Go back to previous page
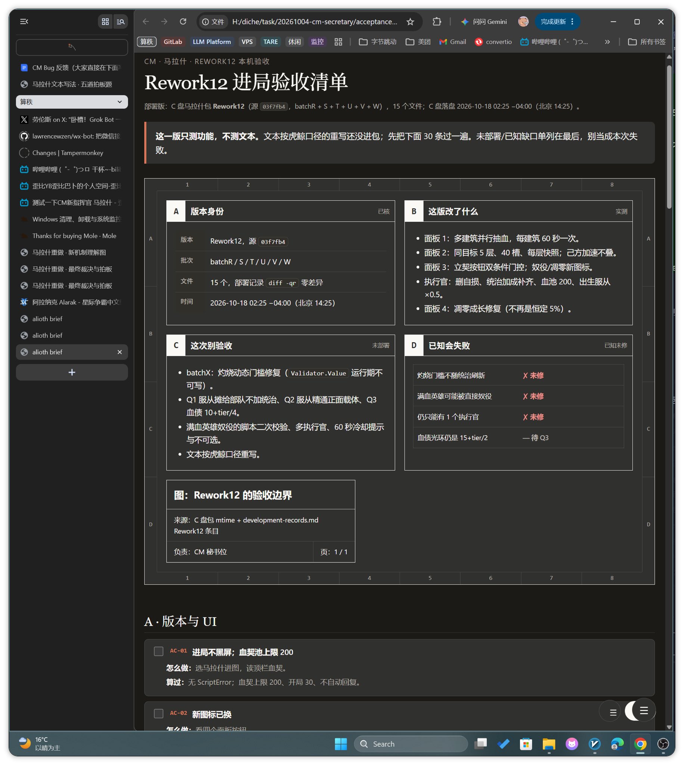 click(x=146, y=22)
